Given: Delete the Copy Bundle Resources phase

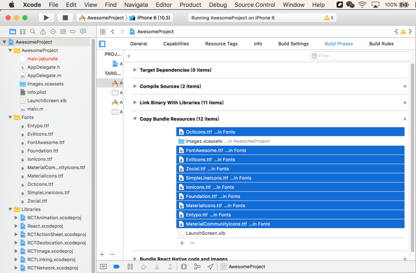Looking at the screenshot, I should (405, 119).
